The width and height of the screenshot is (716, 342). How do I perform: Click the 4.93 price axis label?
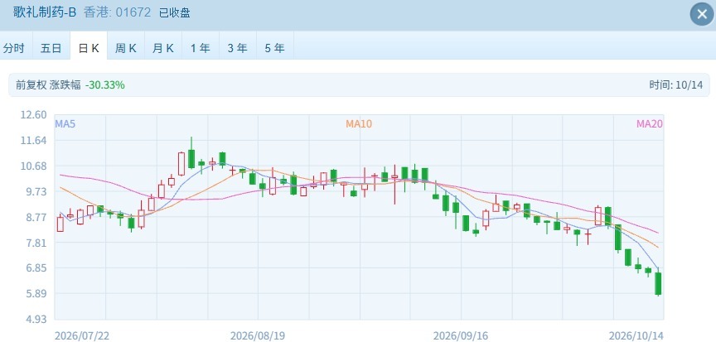tap(36, 319)
